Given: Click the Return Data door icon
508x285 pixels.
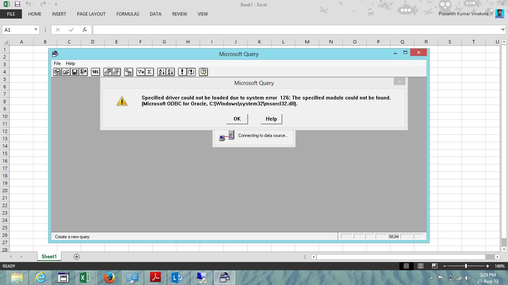Looking at the screenshot, I should pos(83,72).
